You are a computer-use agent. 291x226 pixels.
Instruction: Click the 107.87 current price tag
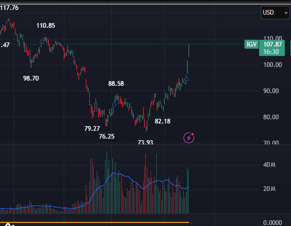[x=272, y=44]
